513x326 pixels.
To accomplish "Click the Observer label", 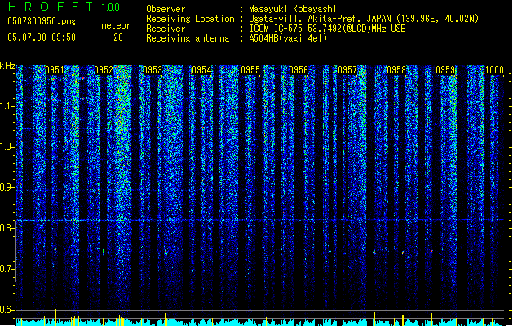I will tap(166, 9).
